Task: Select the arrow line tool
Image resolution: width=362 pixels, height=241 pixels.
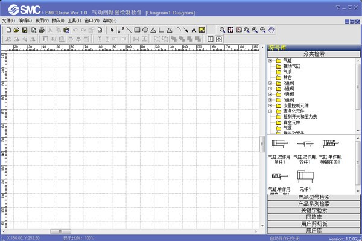Action: click(x=186, y=30)
